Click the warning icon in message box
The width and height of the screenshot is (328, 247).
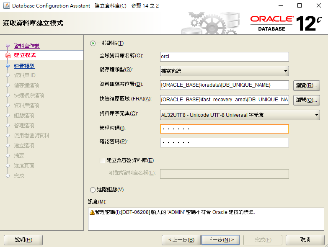click(92, 212)
